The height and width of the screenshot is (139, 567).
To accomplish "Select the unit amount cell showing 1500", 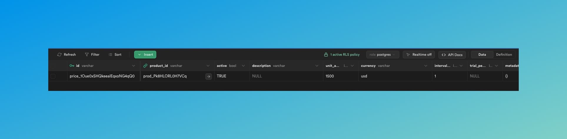I will click(340, 76).
